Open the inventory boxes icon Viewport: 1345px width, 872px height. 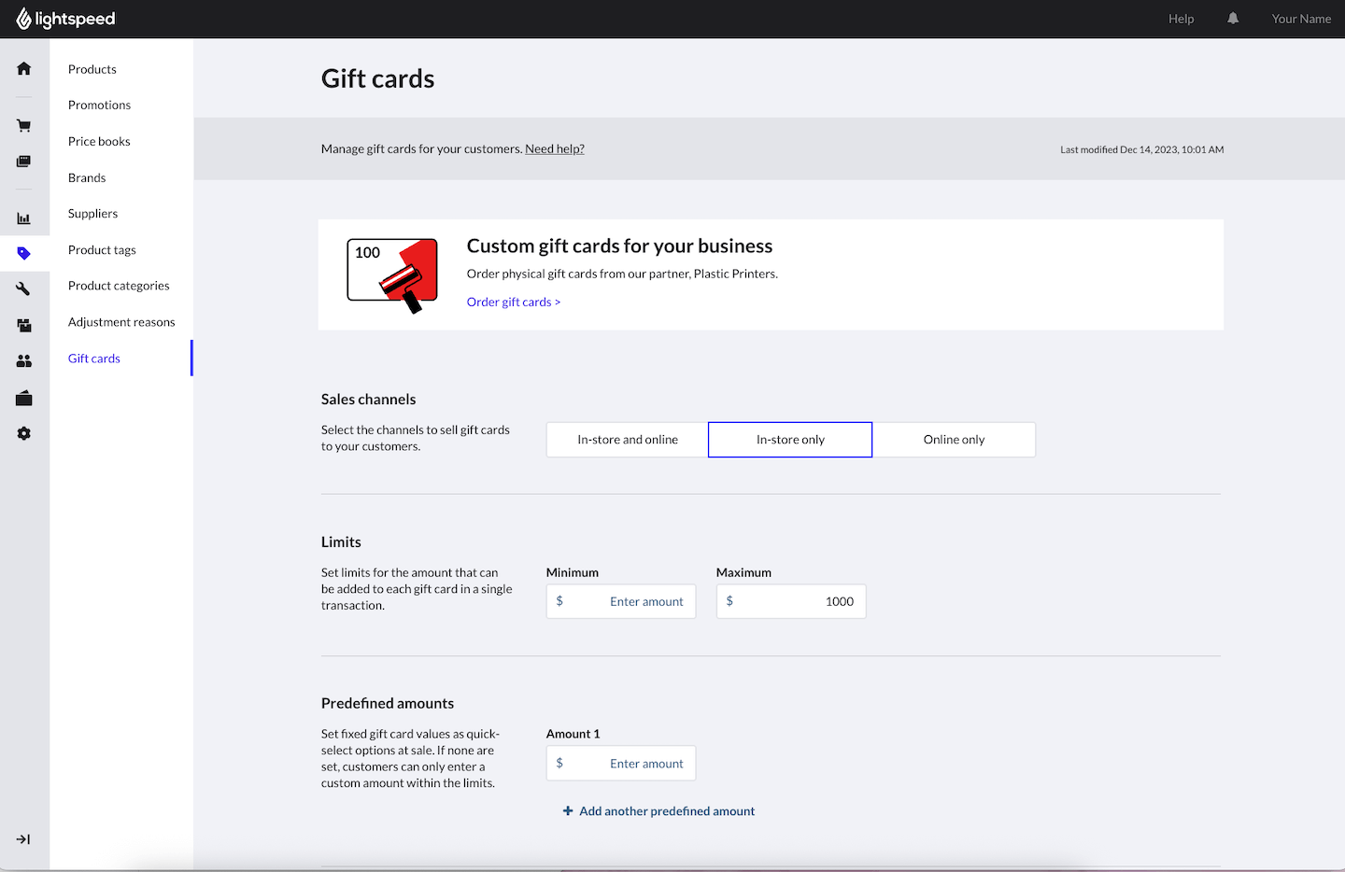24,325
